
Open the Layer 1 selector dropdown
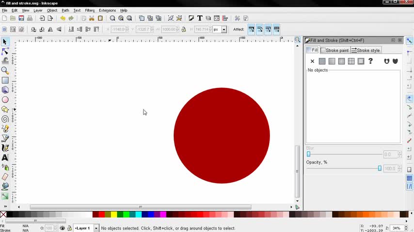pos(96,228)
